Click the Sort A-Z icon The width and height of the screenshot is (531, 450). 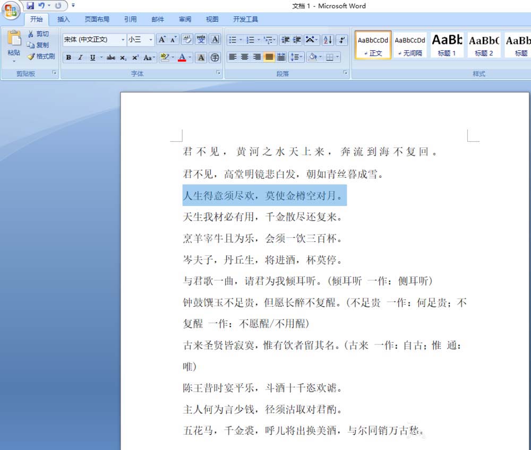[x=328, y=40]
